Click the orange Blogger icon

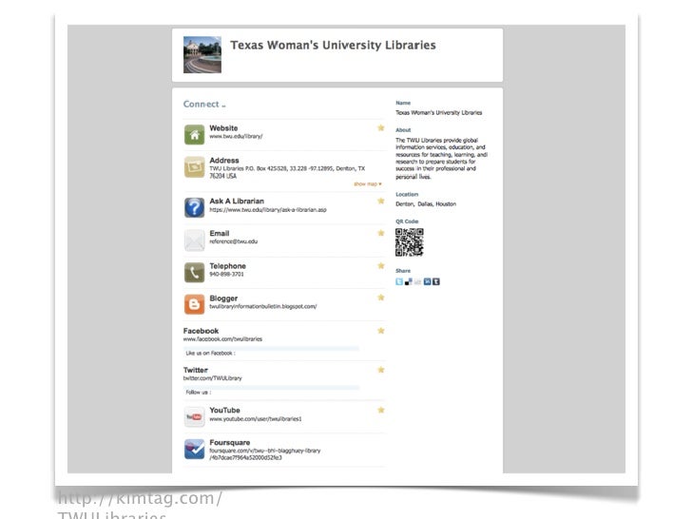(x=194, y=304)
